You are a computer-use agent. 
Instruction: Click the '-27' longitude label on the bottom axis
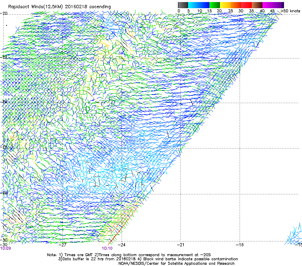pyautogui.click(x=62, y=245)
